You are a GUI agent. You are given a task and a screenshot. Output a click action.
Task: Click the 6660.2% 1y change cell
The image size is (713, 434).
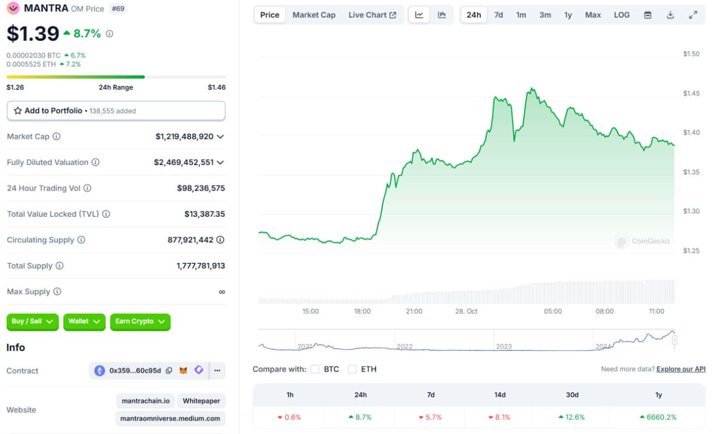[x=658, y=417]
